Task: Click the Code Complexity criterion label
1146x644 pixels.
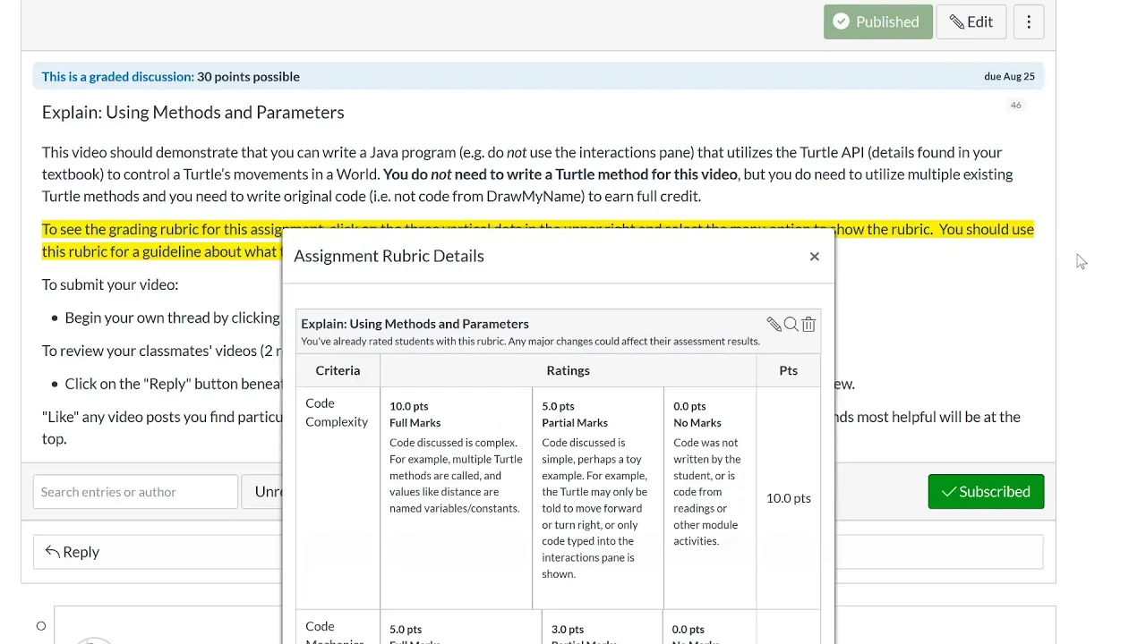Action: (337, 412)
